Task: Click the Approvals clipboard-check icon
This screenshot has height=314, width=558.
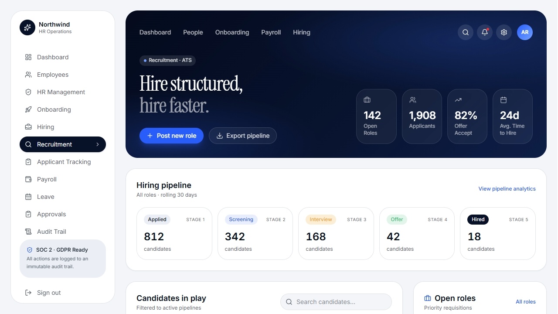Action: [x=28, y=214]
